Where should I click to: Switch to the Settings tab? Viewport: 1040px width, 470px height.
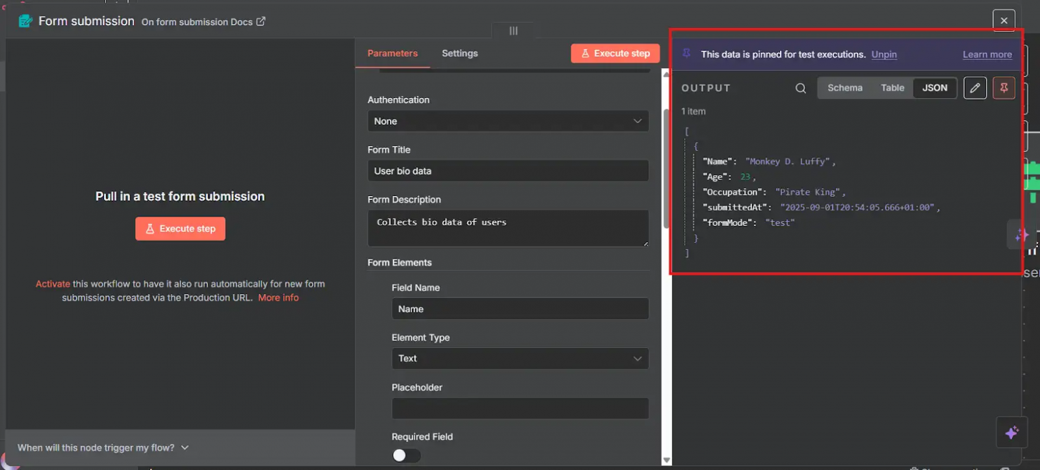click(x=459, y=53)
